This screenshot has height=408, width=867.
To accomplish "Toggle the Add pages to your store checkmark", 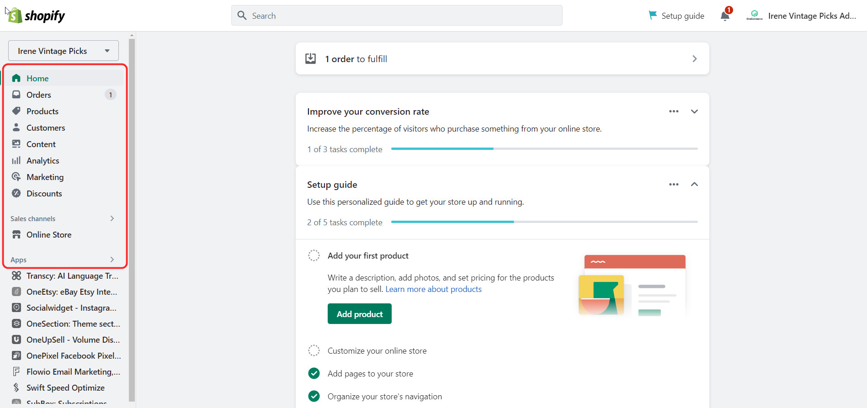I will [x=314, y=373].
